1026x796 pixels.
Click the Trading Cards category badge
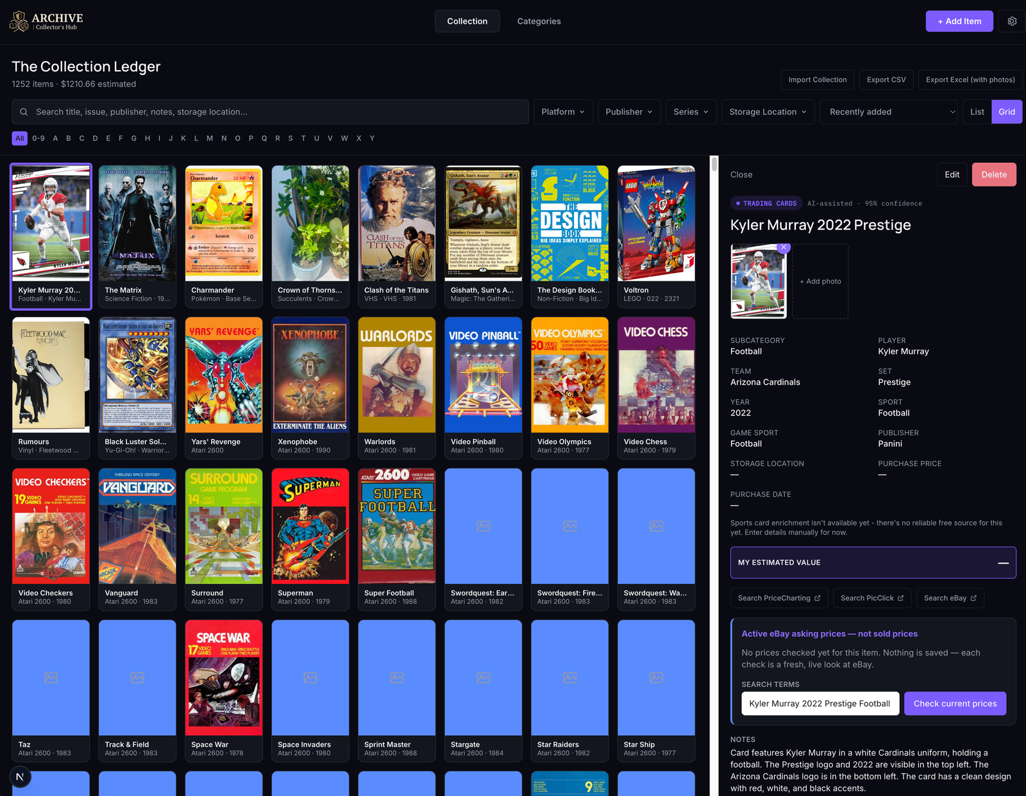coord(766,203)
